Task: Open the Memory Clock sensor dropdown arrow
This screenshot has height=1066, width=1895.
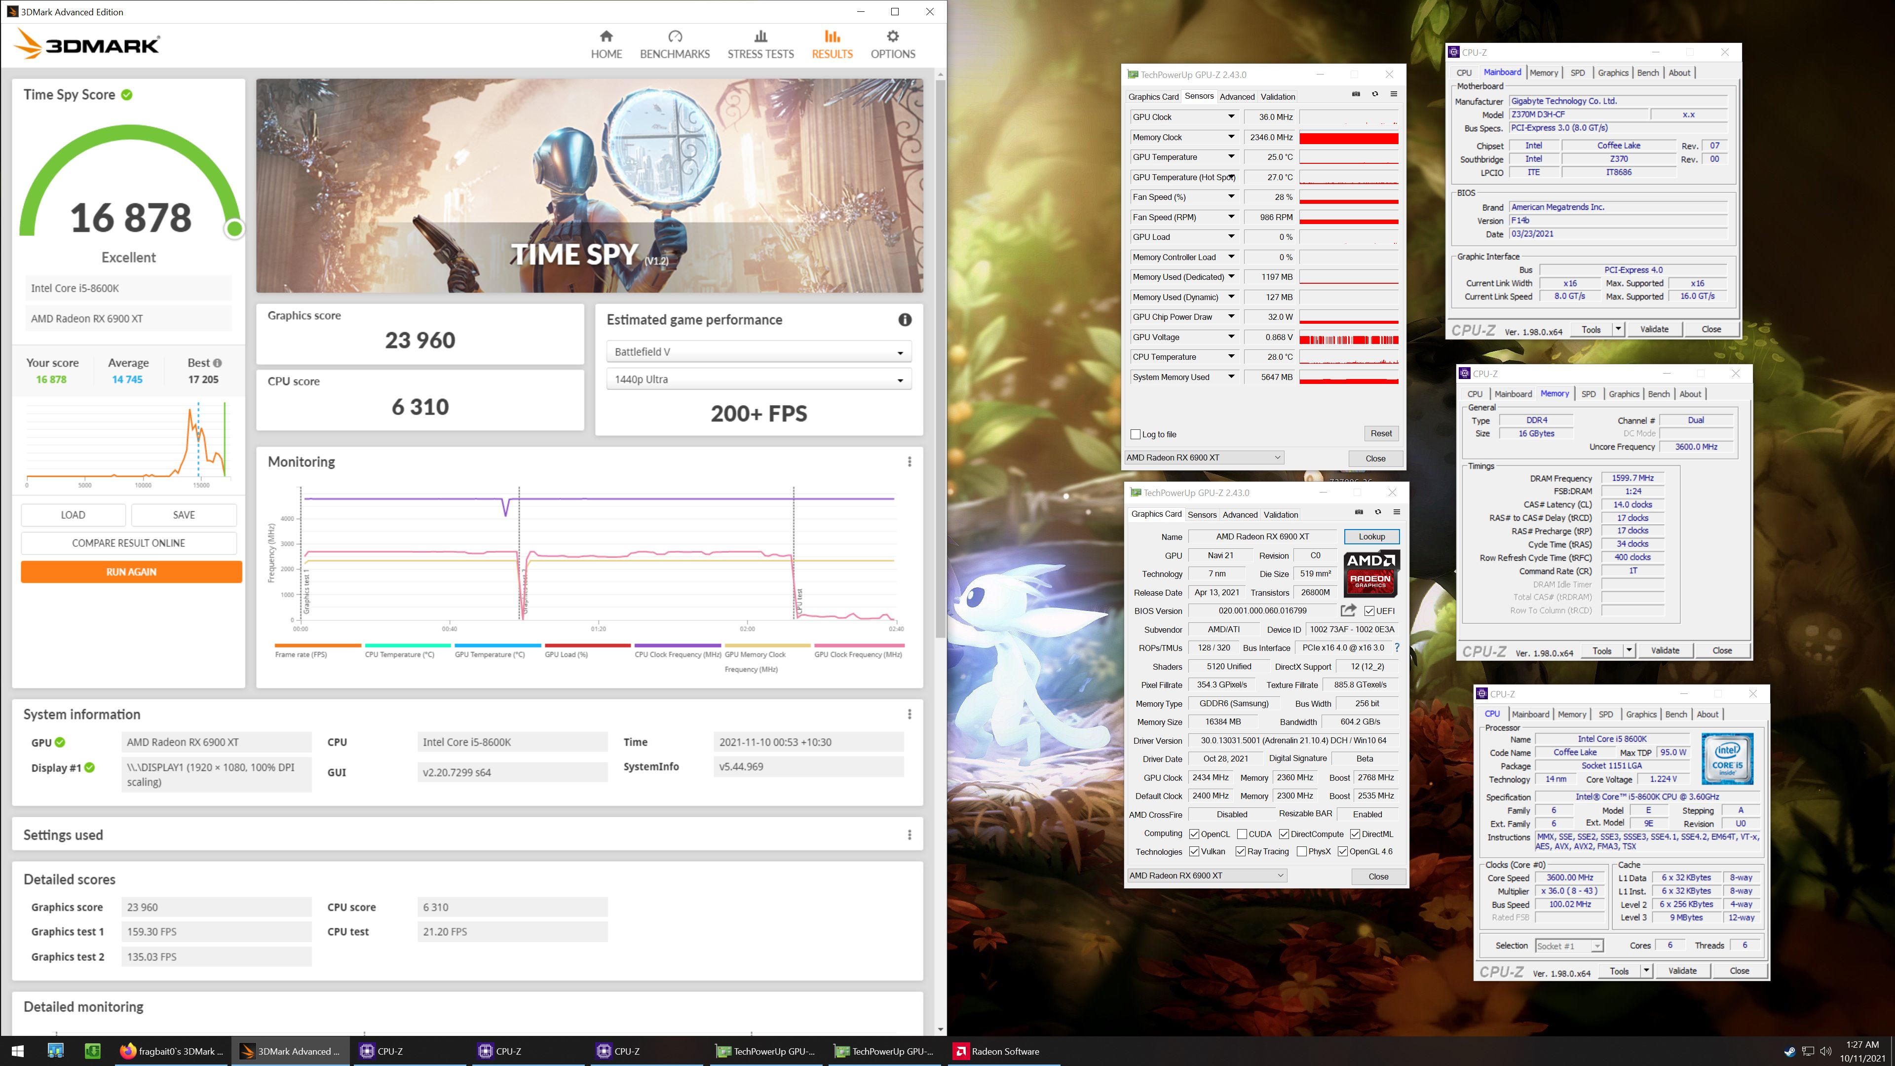Action: 1231,137
